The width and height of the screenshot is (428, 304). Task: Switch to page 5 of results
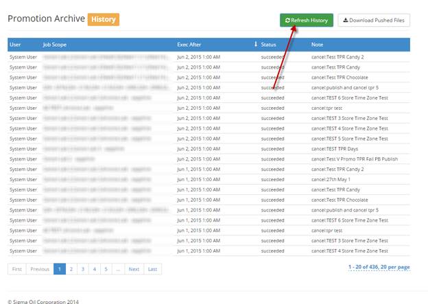[106, 269]
